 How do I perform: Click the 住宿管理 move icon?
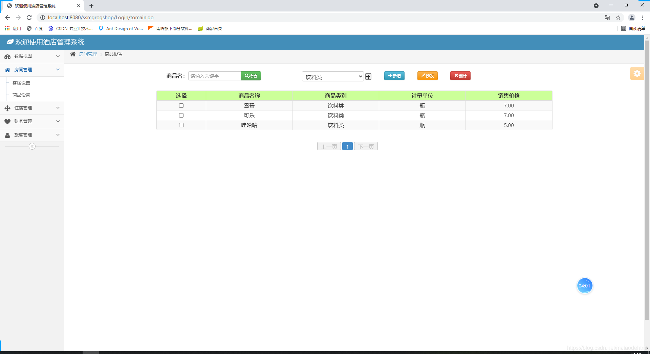[7, 108]
